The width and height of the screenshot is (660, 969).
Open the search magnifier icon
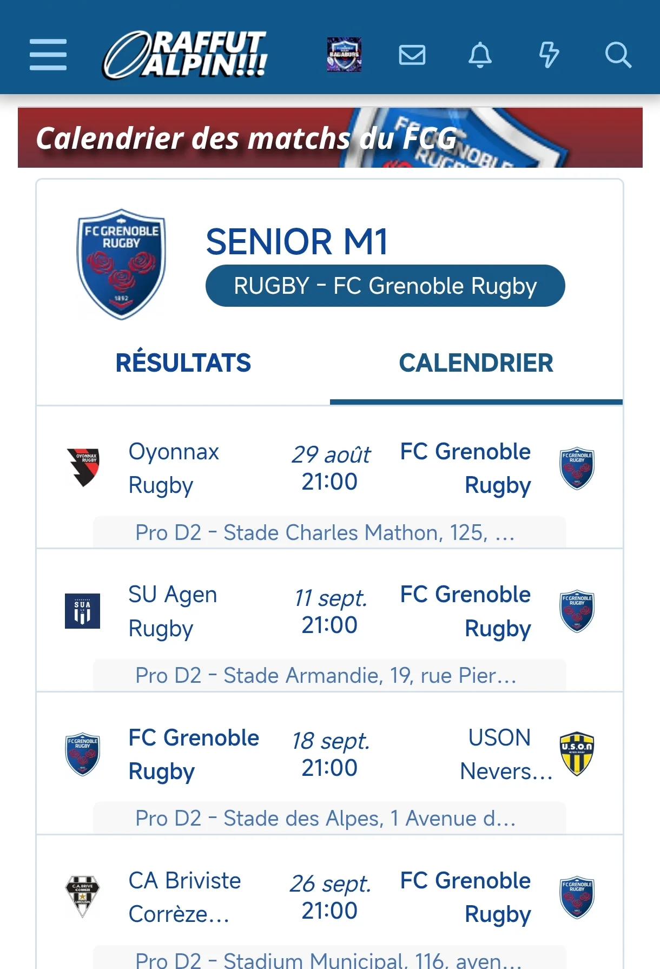(618, 55)
